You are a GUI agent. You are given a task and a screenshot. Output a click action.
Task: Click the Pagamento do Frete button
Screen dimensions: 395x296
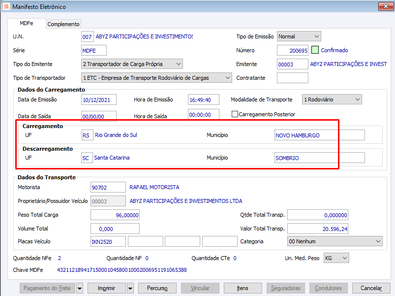(47, 288)
